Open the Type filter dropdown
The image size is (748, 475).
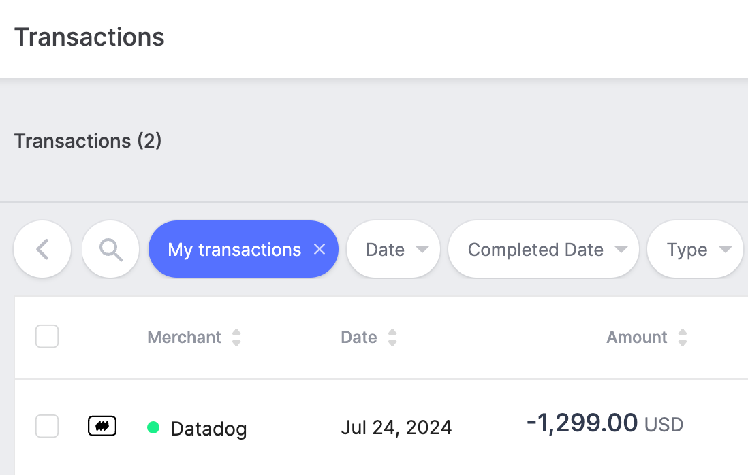[x=695, y=250]
